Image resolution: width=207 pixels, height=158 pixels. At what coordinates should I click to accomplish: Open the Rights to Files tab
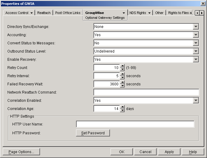[x=180, y=13]
